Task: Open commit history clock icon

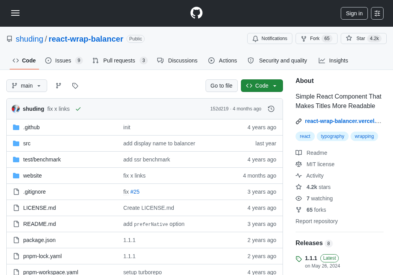Action: coord(271,109)
